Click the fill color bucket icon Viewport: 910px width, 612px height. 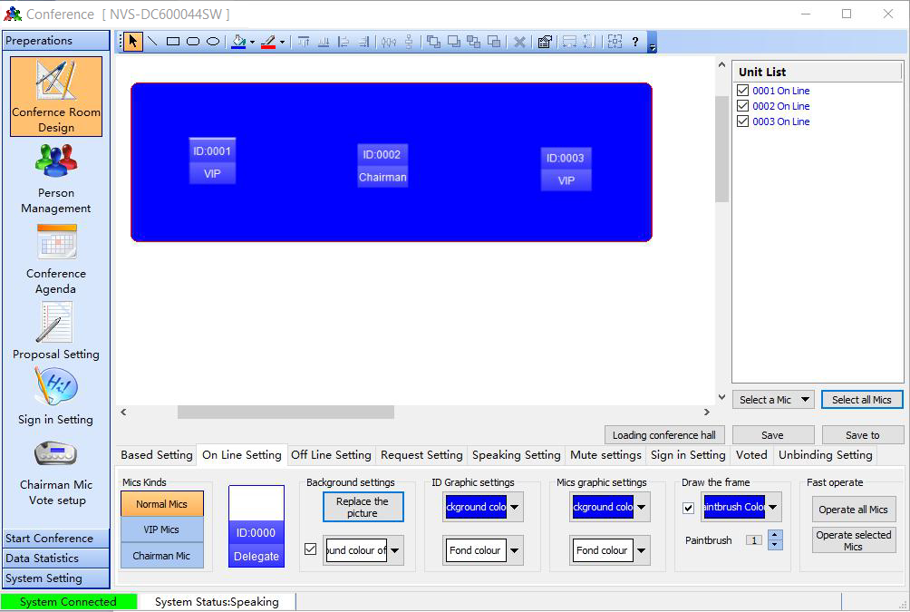(238, 42)
